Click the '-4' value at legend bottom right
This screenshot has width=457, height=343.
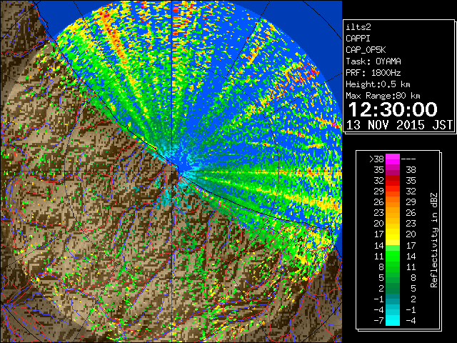[x=411, y=321]
